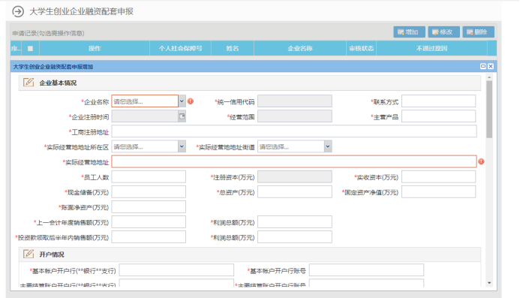
Task: Click the 注册资本(万元) field
Action: point(295,177)
